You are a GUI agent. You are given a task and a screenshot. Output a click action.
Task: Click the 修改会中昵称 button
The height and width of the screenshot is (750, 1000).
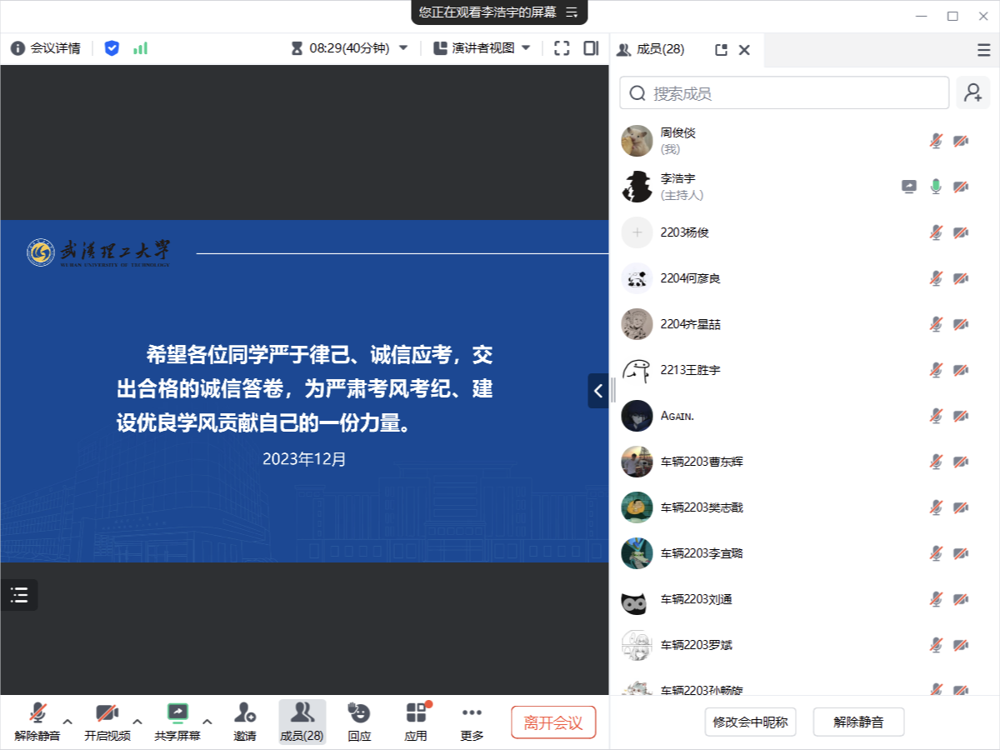tap(750, 722)
